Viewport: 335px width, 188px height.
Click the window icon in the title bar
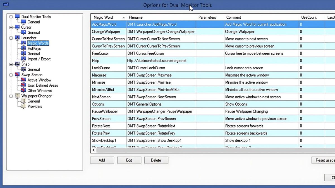coord(5,4)
